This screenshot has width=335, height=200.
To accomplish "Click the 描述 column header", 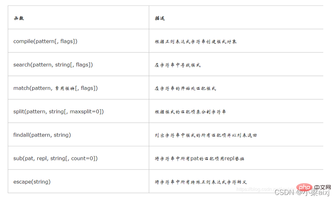I will (x=160, y=18).
